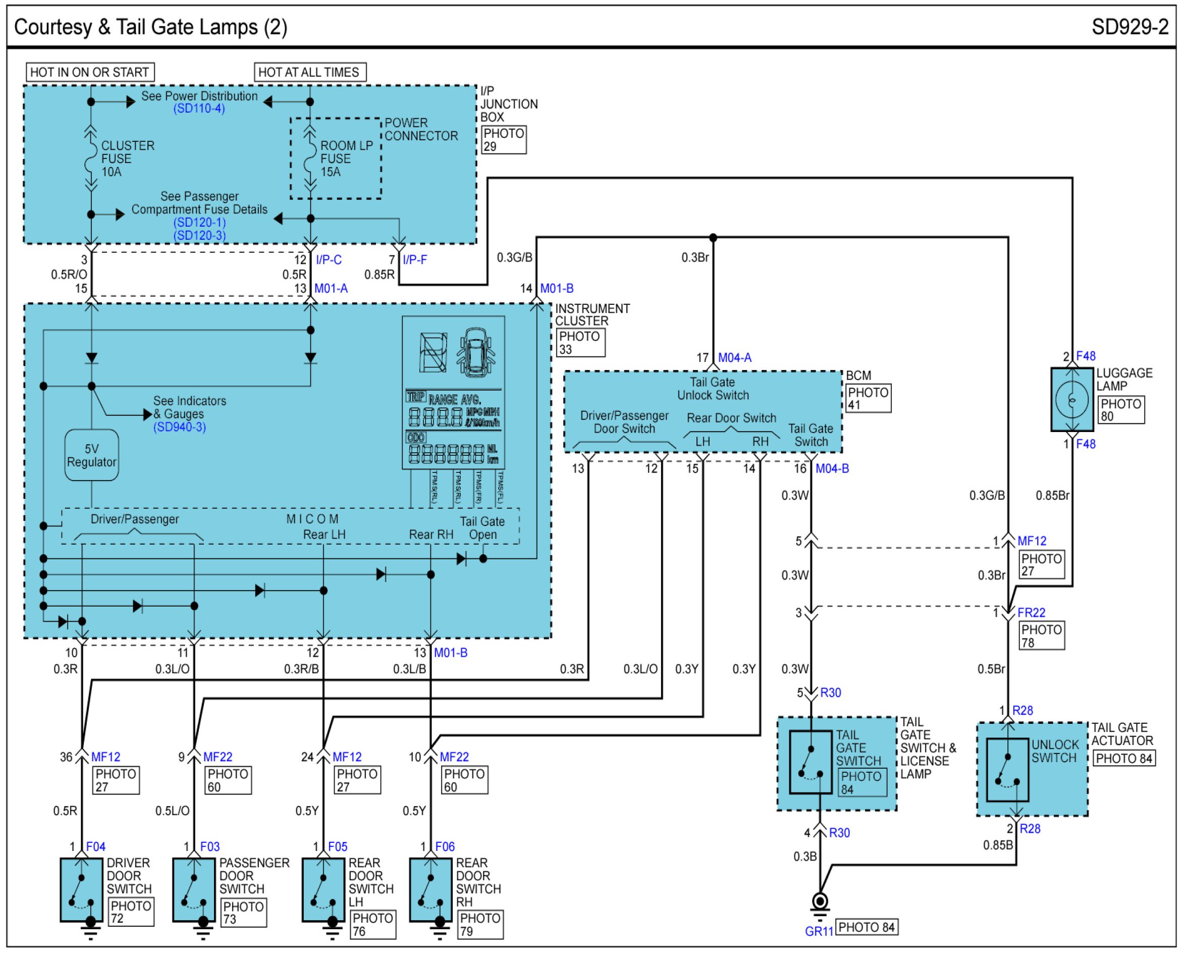1187x957 pixels.
Task: Open the SD940-3 indicators and gauges link
Action: [180, 427]
